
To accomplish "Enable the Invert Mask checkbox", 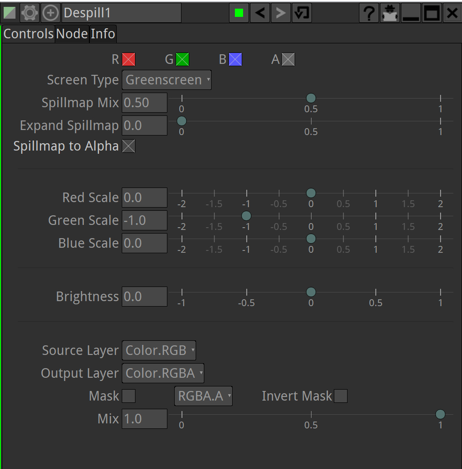I will point(341,396).
